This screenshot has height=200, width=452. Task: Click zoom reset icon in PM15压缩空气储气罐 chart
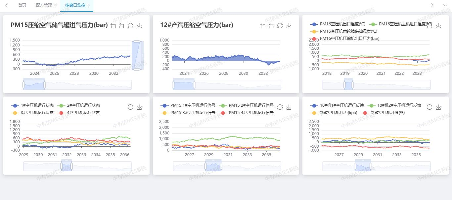(121, 26)
